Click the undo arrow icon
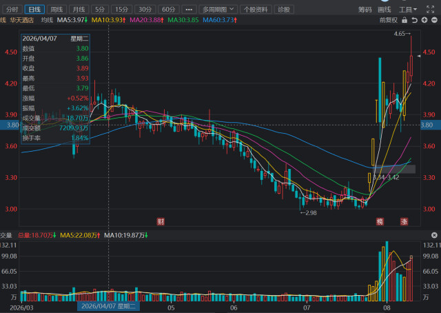The image size is (441, 313). coord(415,20)
